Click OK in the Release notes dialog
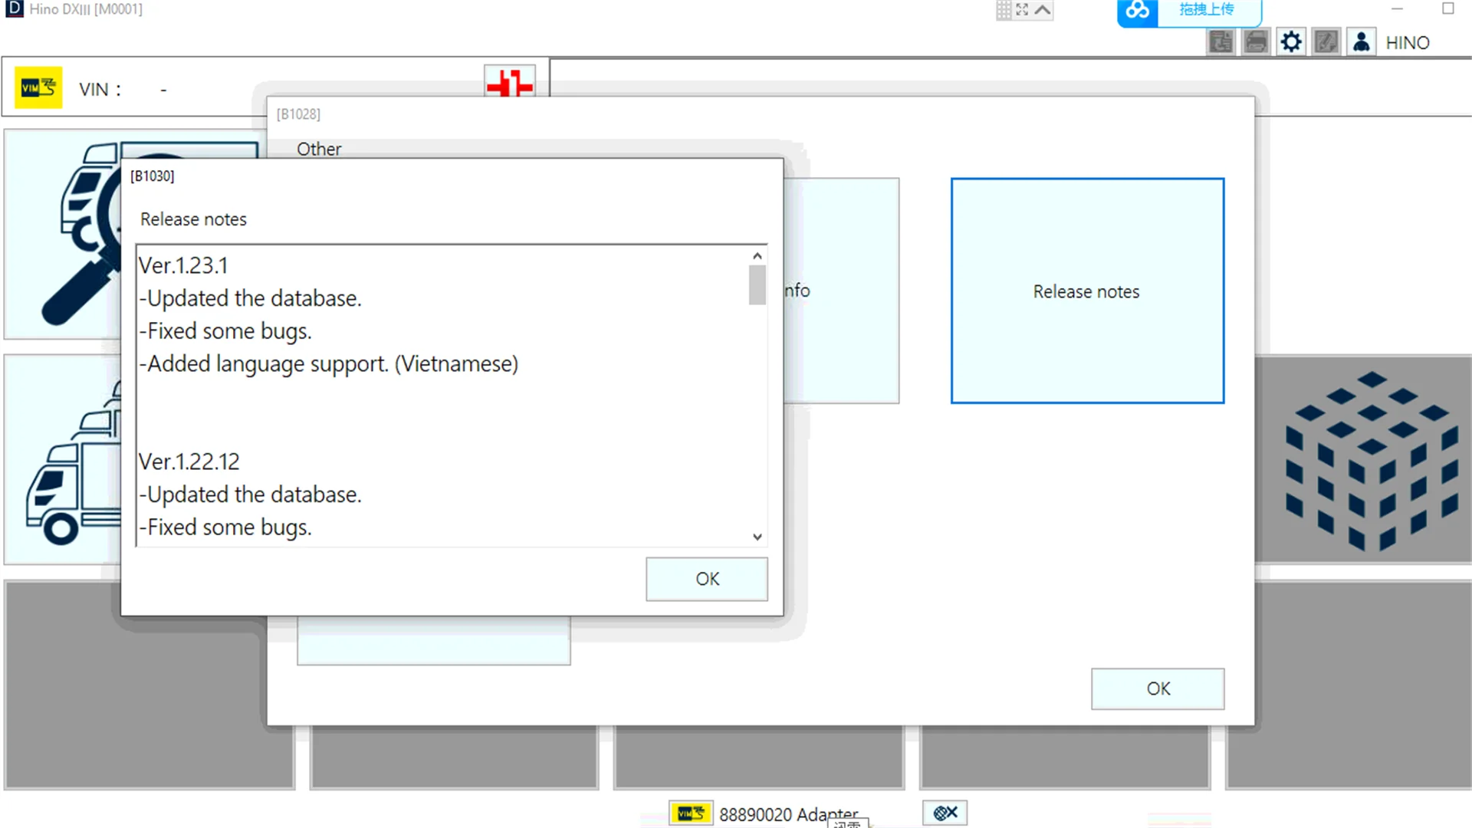Screen dimensions: 1472x828 coord(706,579)
